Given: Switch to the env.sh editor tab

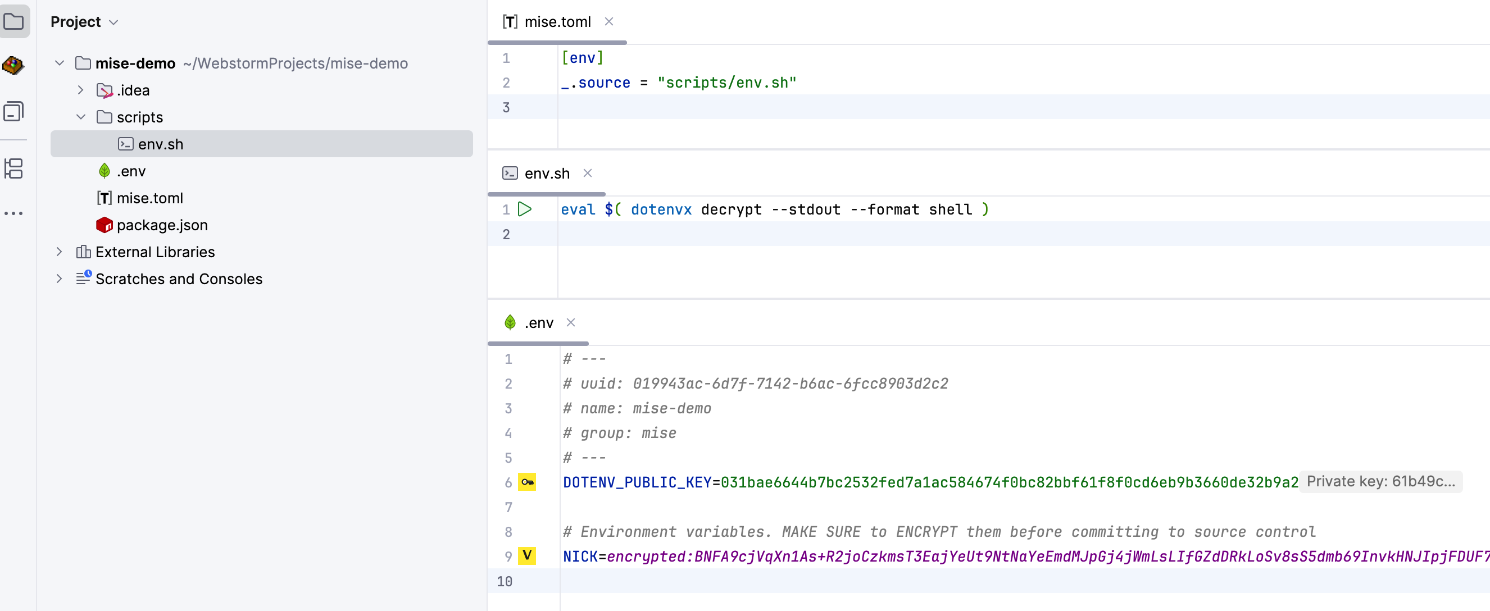Looking at the screenshot, I should pyautogui.click(x=546, y=174).
